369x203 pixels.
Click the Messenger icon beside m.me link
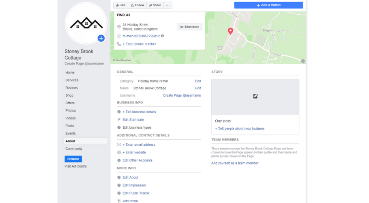pyautogui.click(x=119, y=36)
